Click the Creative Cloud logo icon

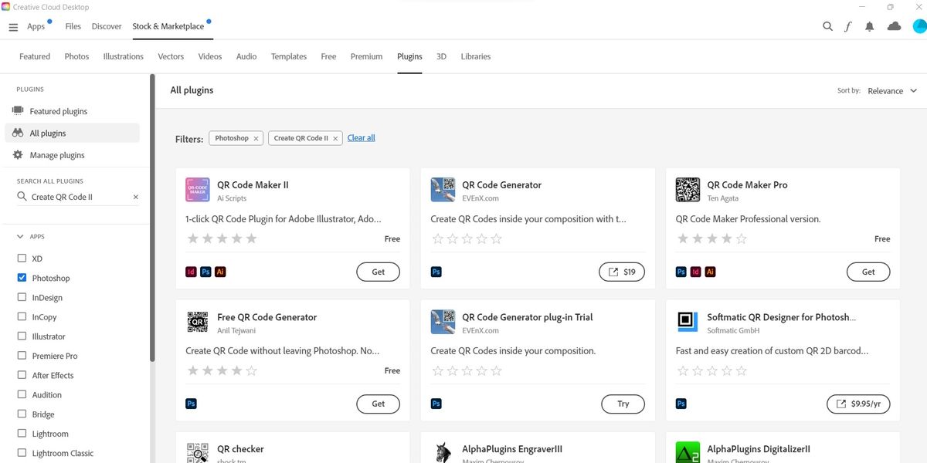(x=5, y=7)
